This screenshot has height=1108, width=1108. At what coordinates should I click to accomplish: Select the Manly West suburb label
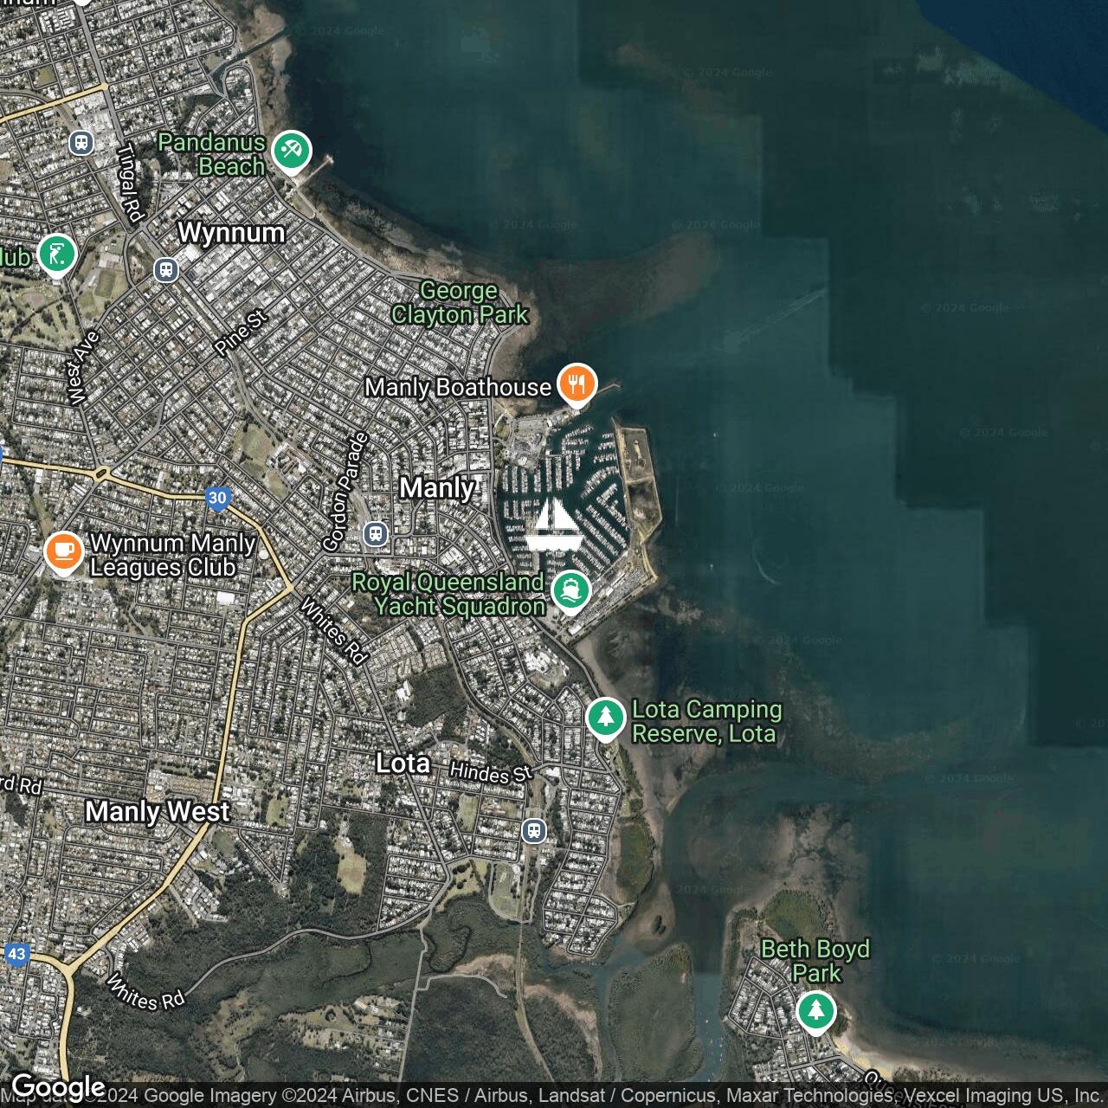158,812
